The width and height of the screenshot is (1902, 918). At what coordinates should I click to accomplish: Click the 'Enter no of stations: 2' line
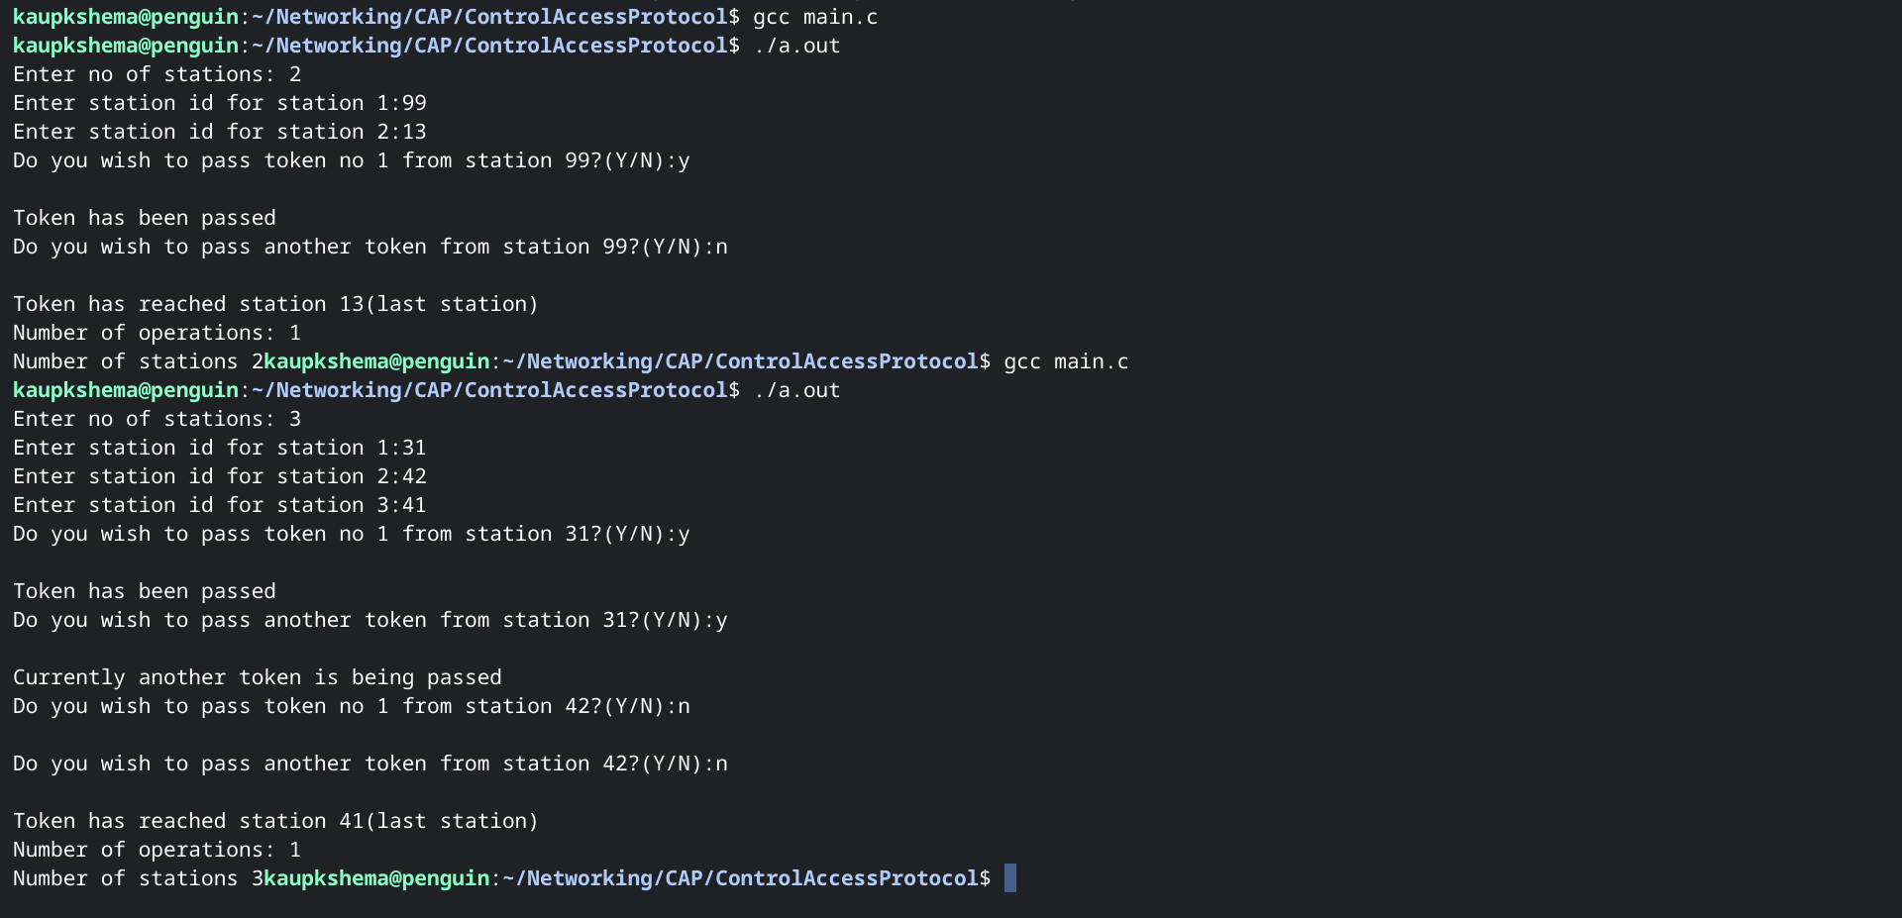(157, 74)
